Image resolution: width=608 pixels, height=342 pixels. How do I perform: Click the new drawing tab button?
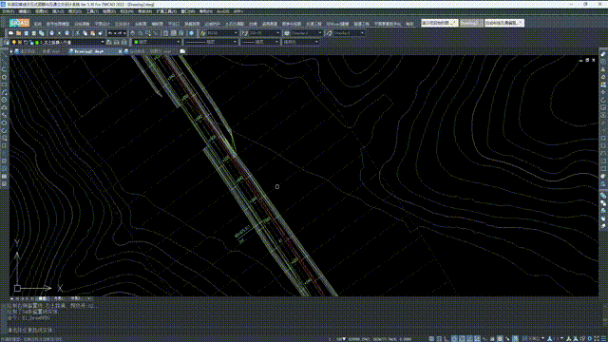(182, 51)
